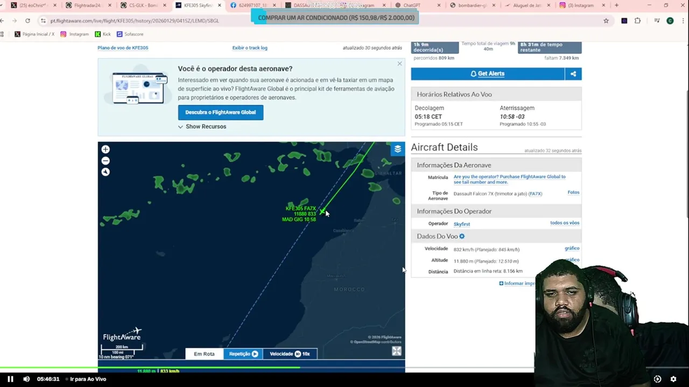Click the KFE305 aircraft marker on map
This screenshot has width=689, height=387.
(x=322, y=212)
